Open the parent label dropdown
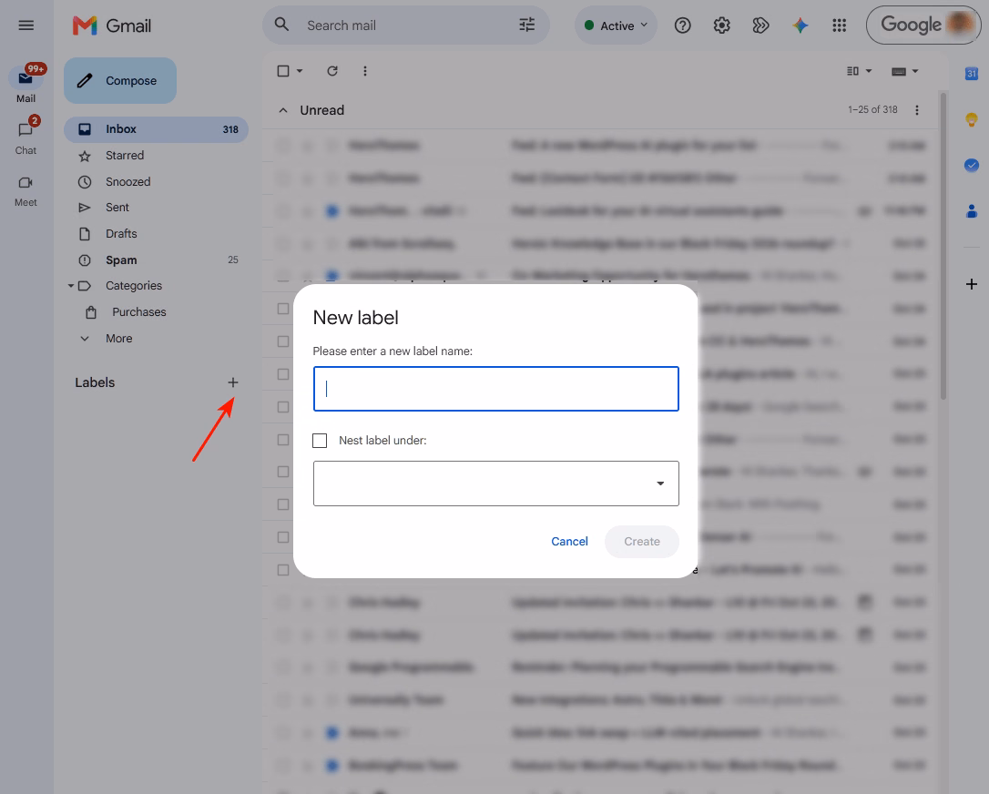Screen dimensions: 989x794 495,484
